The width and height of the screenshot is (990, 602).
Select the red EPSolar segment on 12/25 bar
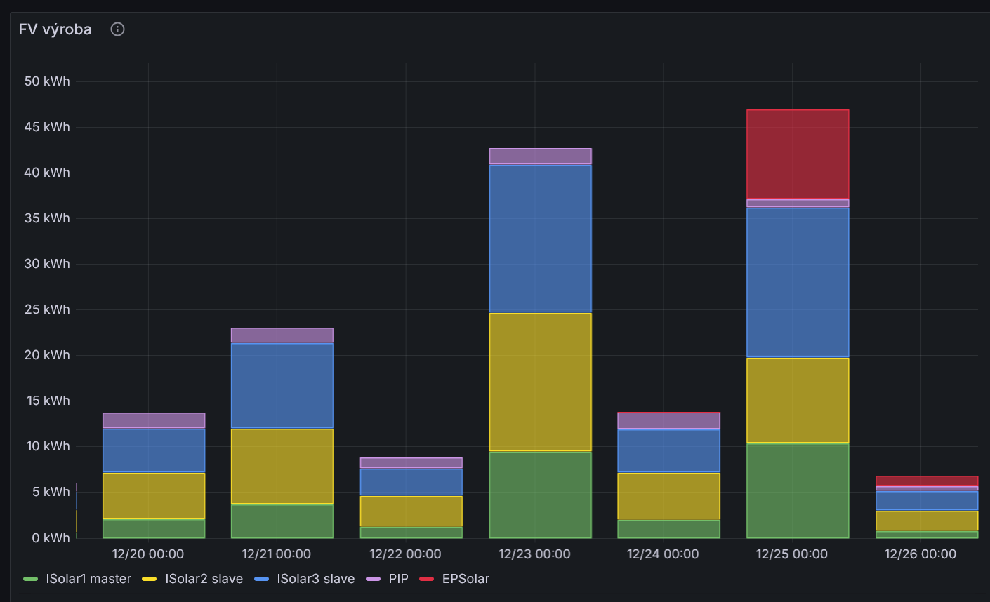[798, 154]
